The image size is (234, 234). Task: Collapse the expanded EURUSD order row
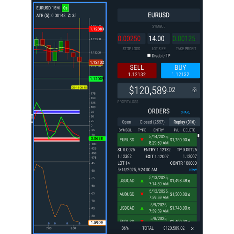pos(157,140)
